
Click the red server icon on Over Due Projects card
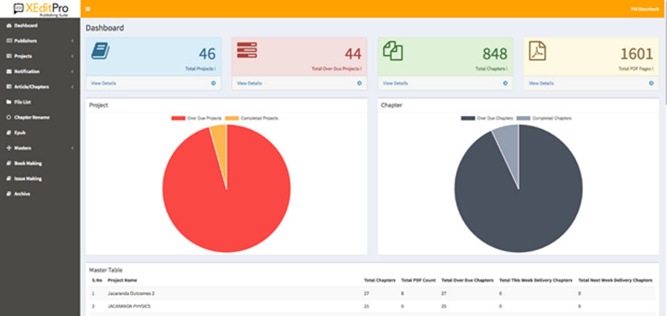(x=247, y=50)
